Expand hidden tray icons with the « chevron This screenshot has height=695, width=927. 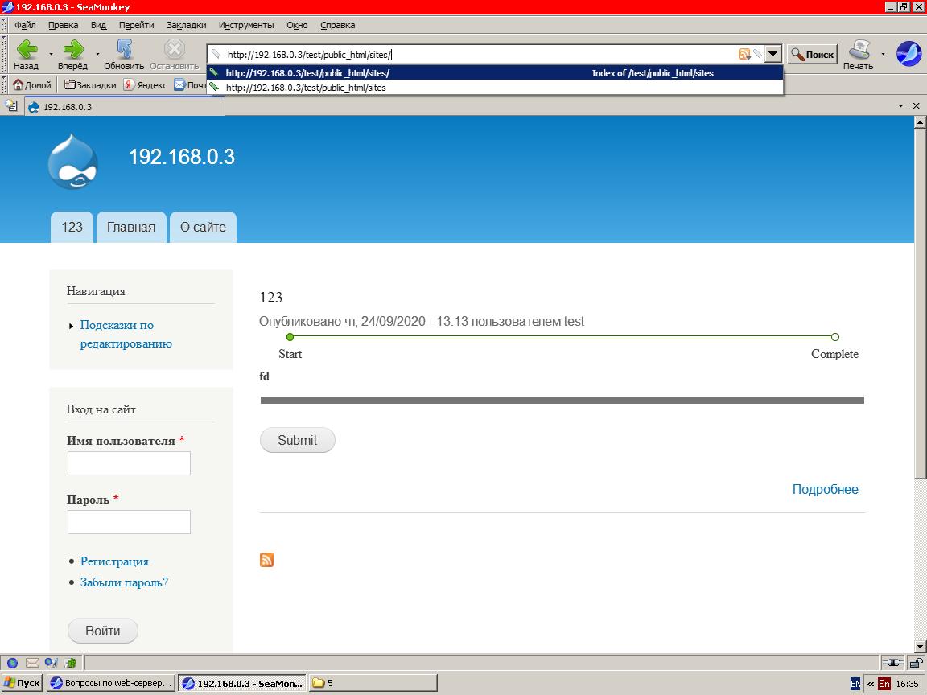tap(870, 683)
